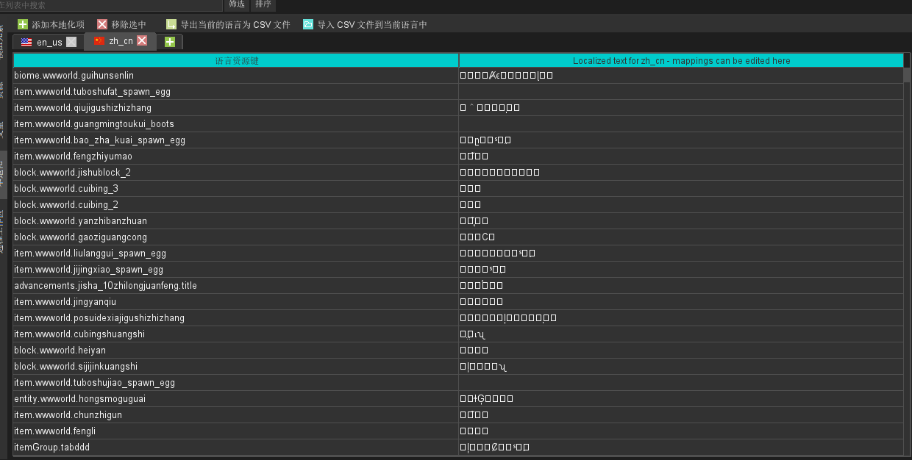Click the gray square icon beside en_us
912x460 pixels.
(71, 42)
